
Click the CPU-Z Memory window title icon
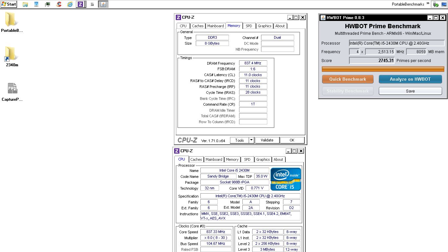(178, 17)
